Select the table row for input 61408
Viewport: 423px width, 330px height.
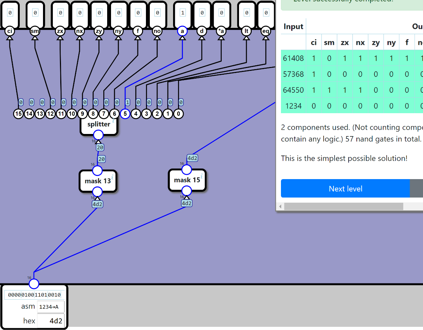pos(352,58)
